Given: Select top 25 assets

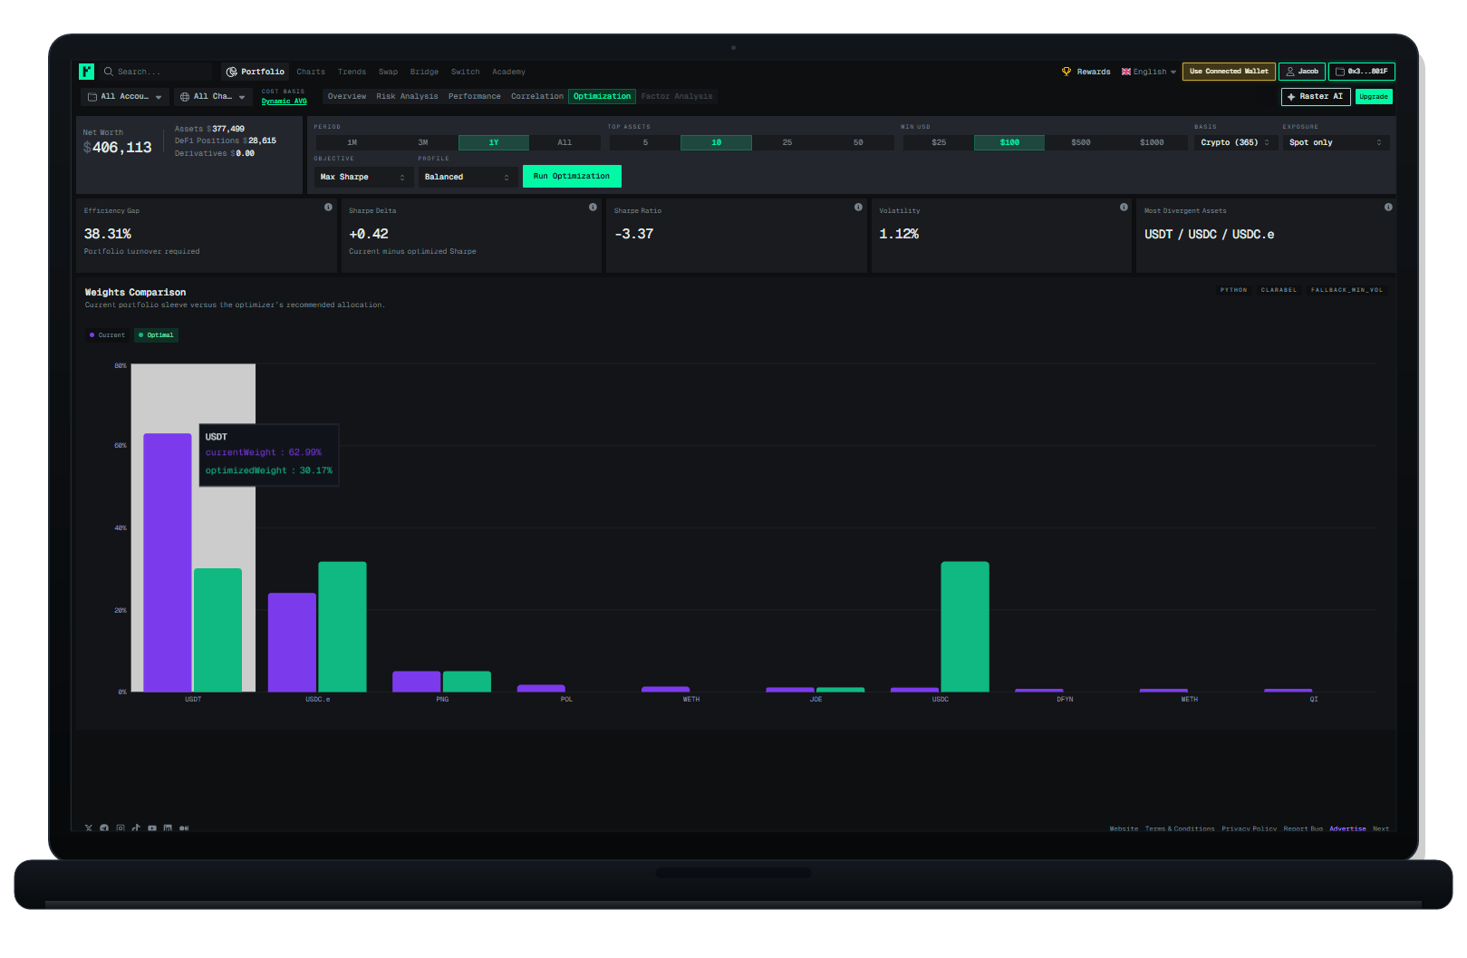Looking at the screenshot, I should coord(787,142).
